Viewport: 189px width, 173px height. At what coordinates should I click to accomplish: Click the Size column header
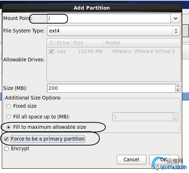88,43
